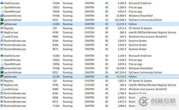Click the memory value 1,268 K
The width and height of the screenshot is (179, 110).
(x=122, y=7)
